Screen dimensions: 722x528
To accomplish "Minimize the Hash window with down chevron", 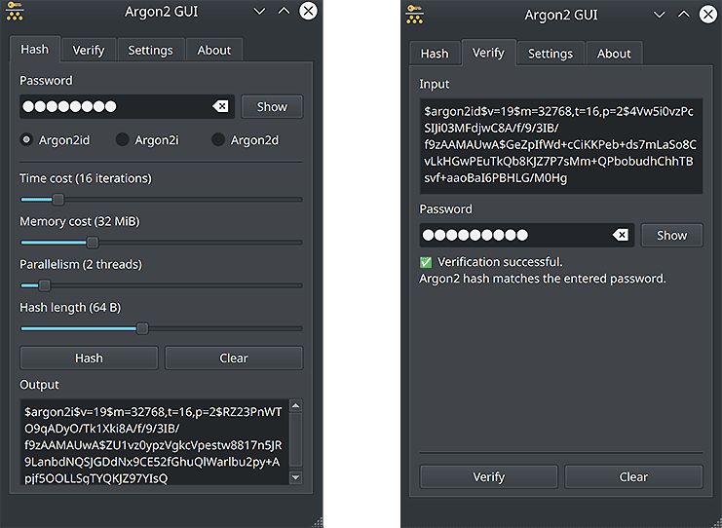I will (x=260, y=11).
